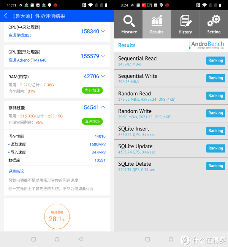Tap the 内存加速 green button

[x=92, y=90]
